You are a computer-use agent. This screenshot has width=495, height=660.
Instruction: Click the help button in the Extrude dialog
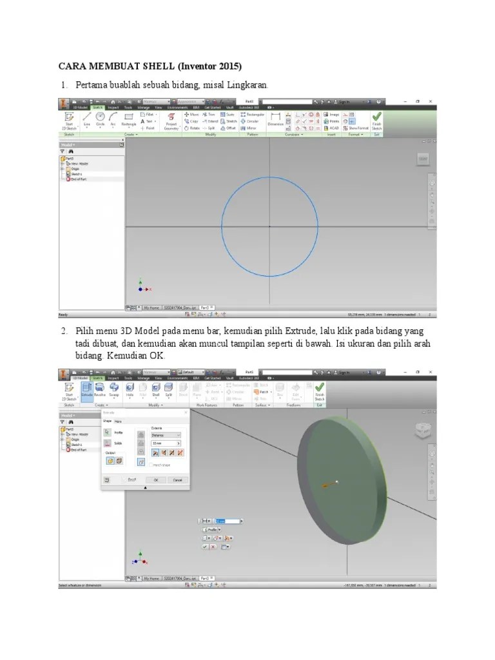[107, 480]
